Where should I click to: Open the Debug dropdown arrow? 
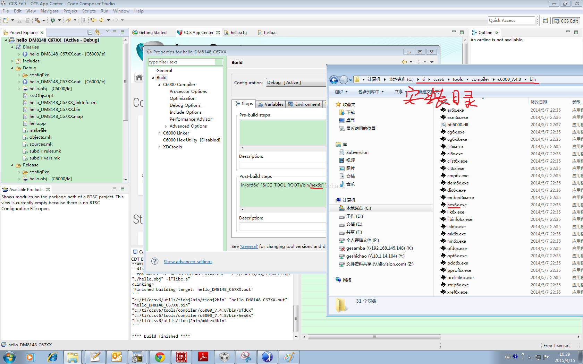click(x=59, y=20)
